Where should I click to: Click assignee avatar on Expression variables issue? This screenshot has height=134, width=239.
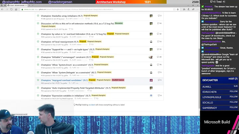[x=151, y=96]
